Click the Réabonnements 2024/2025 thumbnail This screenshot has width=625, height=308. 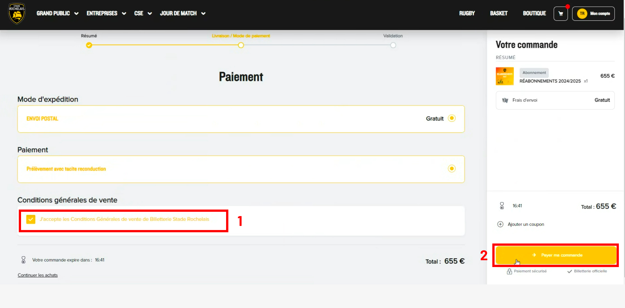pyautogui.click(x=504, y=76)
